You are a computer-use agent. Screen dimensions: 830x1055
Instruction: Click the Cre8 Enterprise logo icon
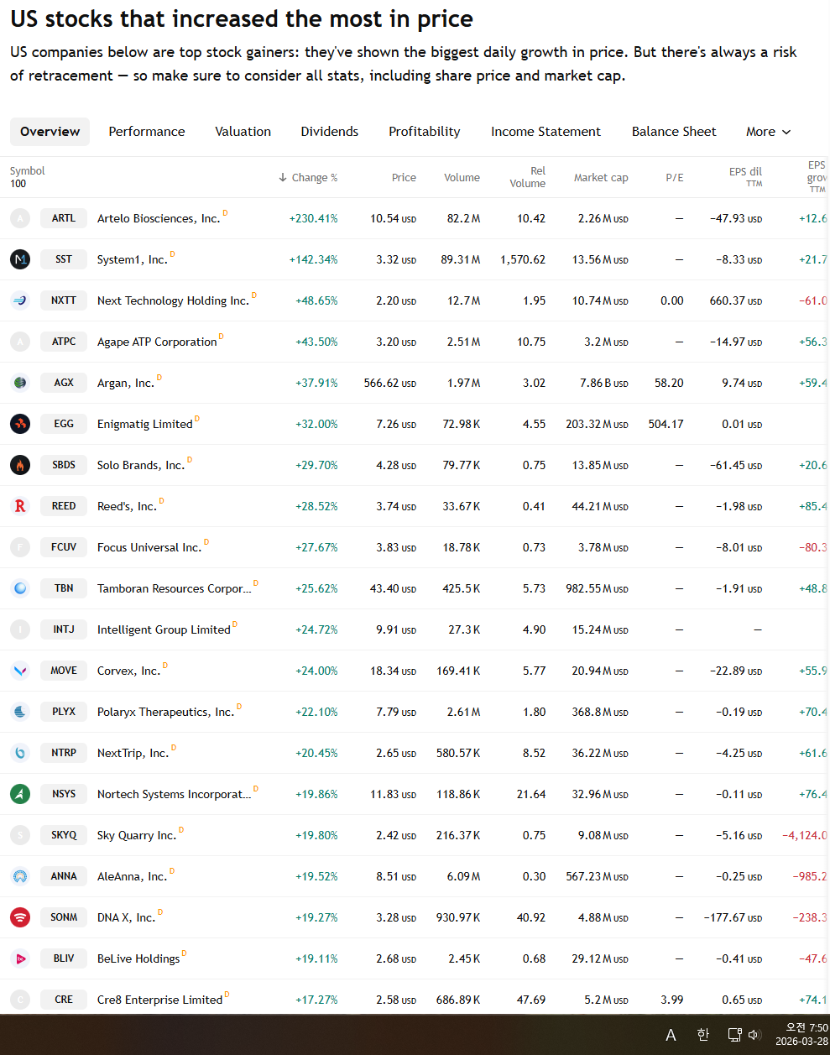20,1000
